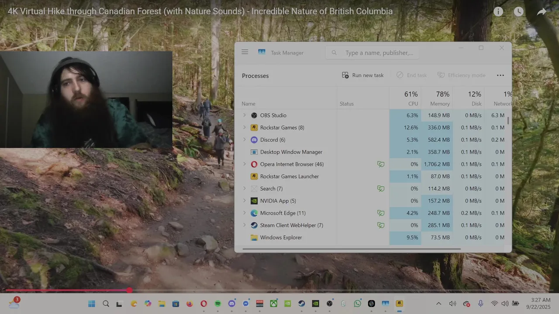Show hidden system tray icons chevron
The width and height of the screenshot is (559, 314).
click(438, 304)
